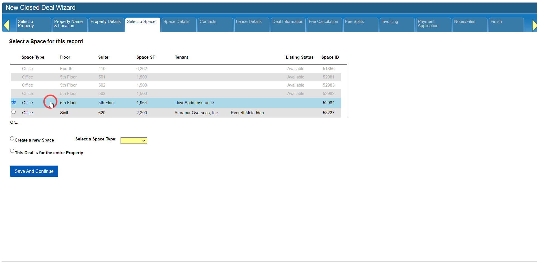Choose Create a new Space option
The width and height of the screenshot is (537, 263).
coord(12,138)
